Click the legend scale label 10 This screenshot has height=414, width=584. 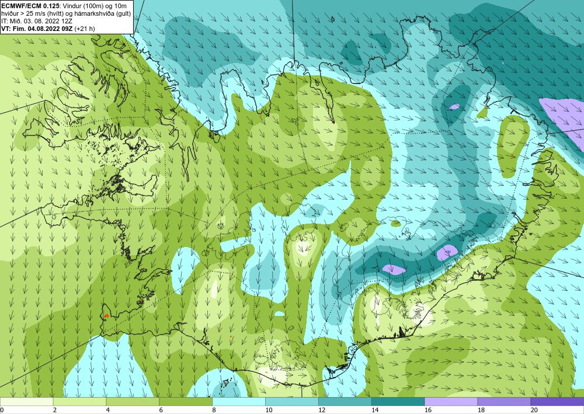(x=269, y=410)
